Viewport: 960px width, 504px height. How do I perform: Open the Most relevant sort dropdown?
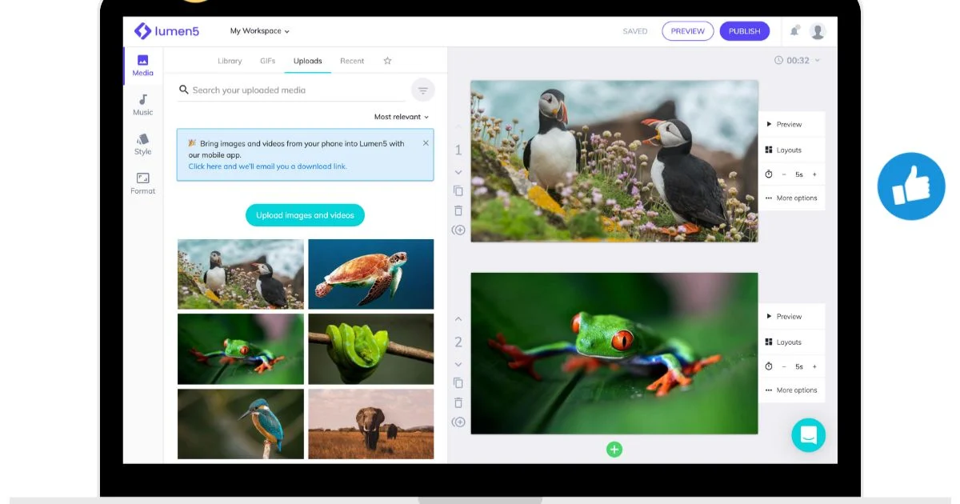[402, 117]
